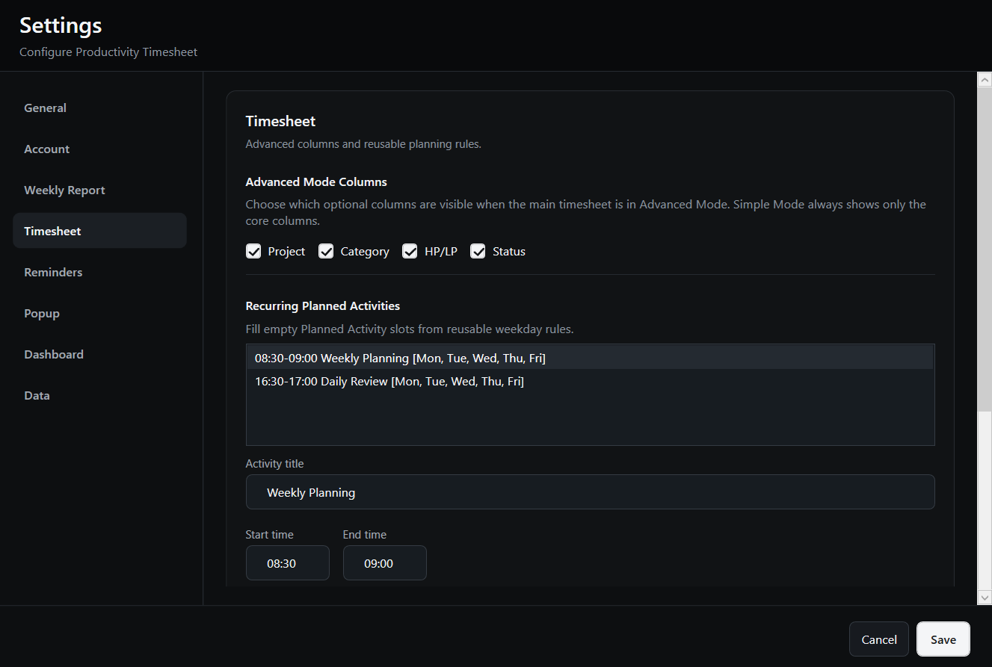Click the Activity title input field
992x667 pixels.
pos(590,492)
